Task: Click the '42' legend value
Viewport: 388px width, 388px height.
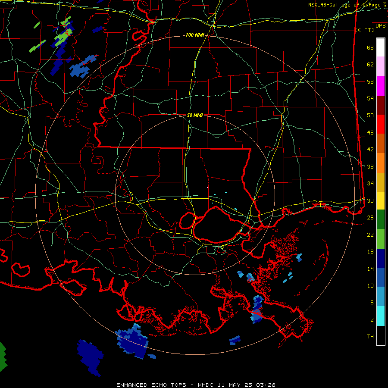Action: click(370, 150)
